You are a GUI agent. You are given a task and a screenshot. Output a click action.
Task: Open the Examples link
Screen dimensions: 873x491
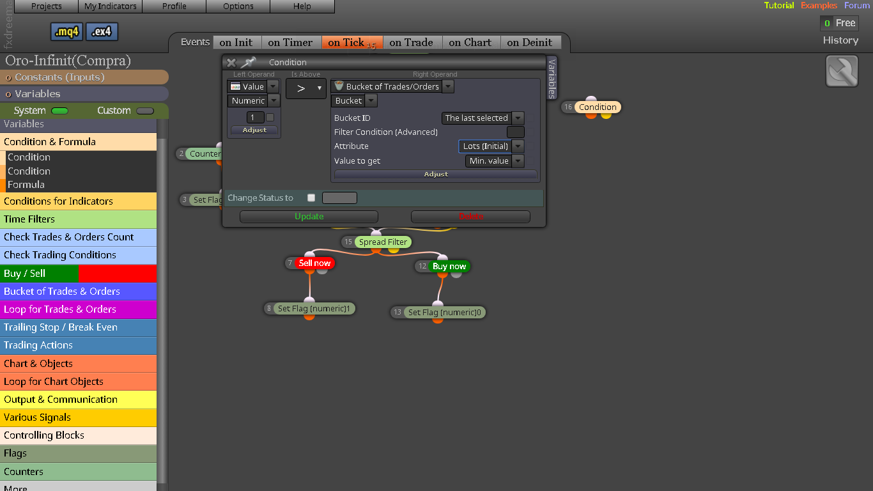tap(819, 5)
